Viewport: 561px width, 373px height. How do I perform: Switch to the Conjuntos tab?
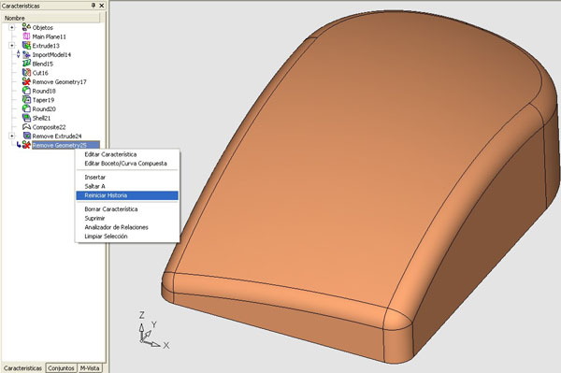tap(61, 368)
